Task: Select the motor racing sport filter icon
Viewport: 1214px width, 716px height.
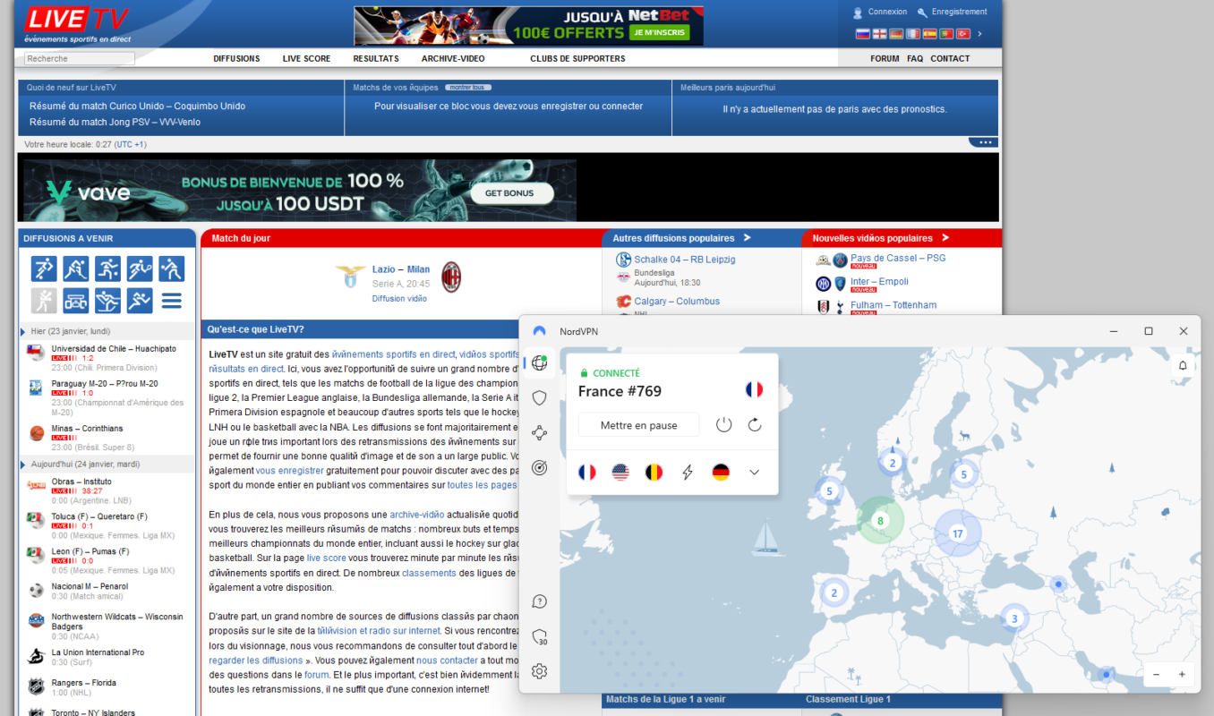Action: click(x=76, y=301)
